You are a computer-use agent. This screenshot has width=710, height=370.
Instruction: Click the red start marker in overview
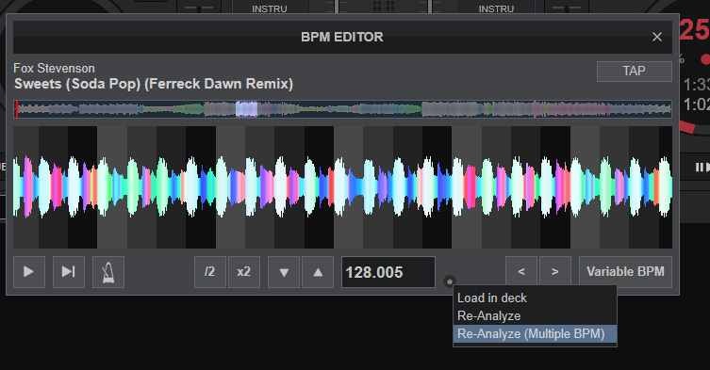17,109
